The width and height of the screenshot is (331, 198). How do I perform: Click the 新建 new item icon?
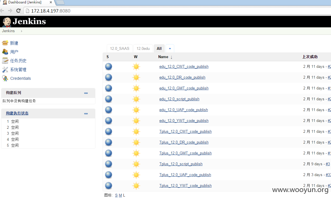click(x=5, y=43)
